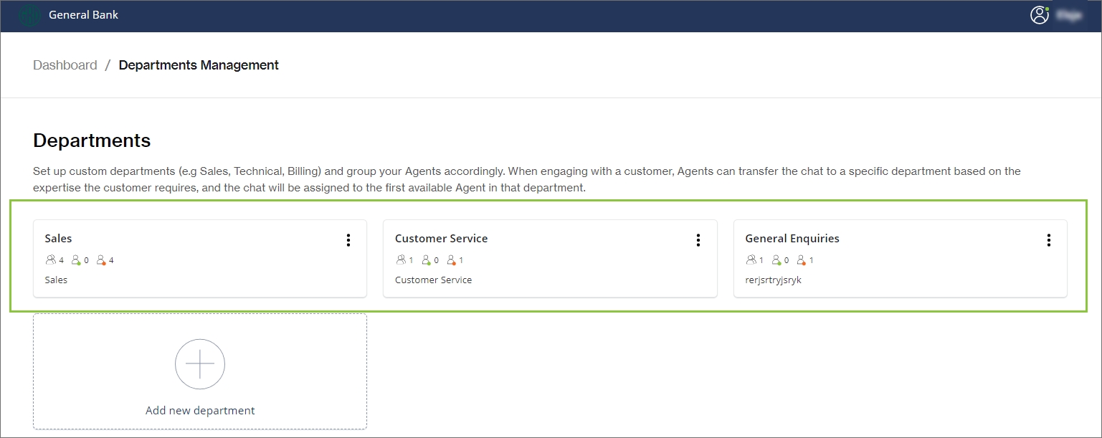Viewport: 1102px width, 438px height.
Task: Click total agents icon in Customer Service card
Action: coord(400,260)
